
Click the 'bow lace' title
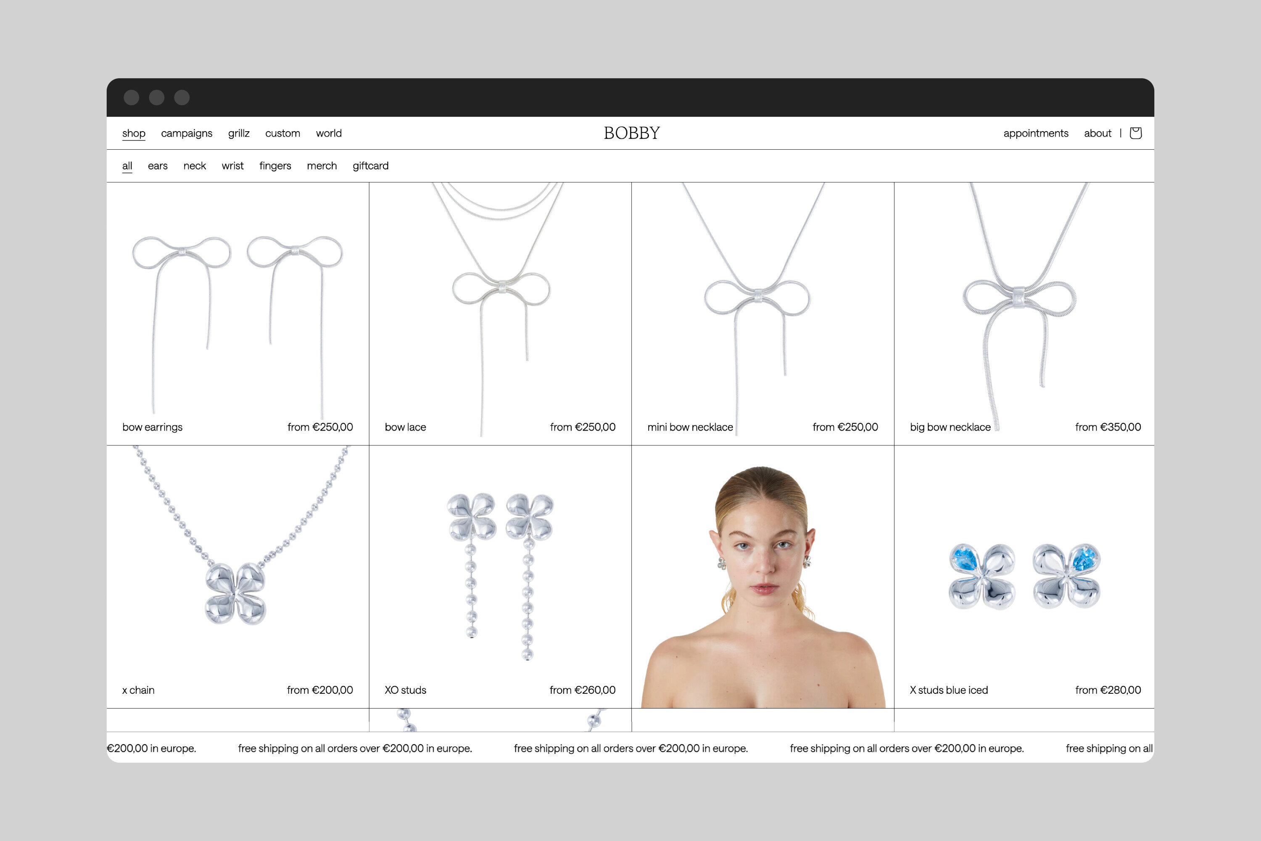(x=405, y=427)
